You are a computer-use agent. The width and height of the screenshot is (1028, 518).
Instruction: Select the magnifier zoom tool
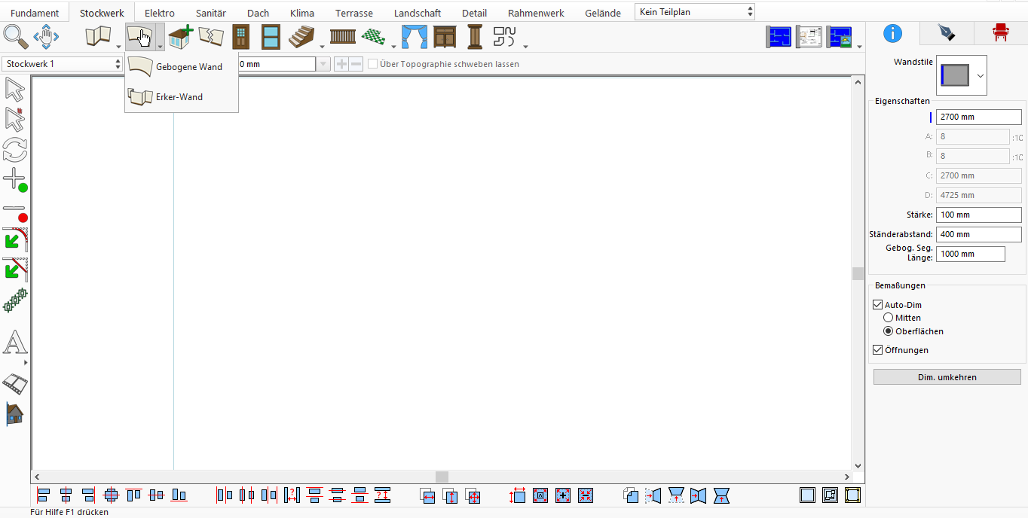(15, 35)
